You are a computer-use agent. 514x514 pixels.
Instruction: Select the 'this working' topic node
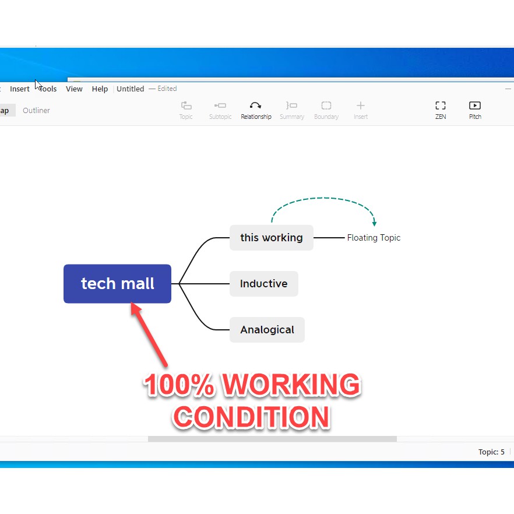point(271,238)
